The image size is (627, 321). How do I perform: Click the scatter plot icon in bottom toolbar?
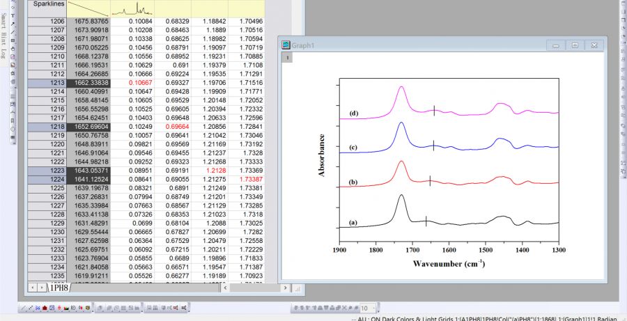pyautogui.click(x=32, y=307)
